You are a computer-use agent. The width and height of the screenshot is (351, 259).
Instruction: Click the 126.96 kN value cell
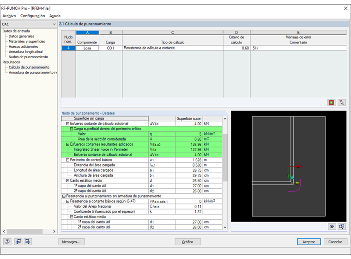pos(189,144)
